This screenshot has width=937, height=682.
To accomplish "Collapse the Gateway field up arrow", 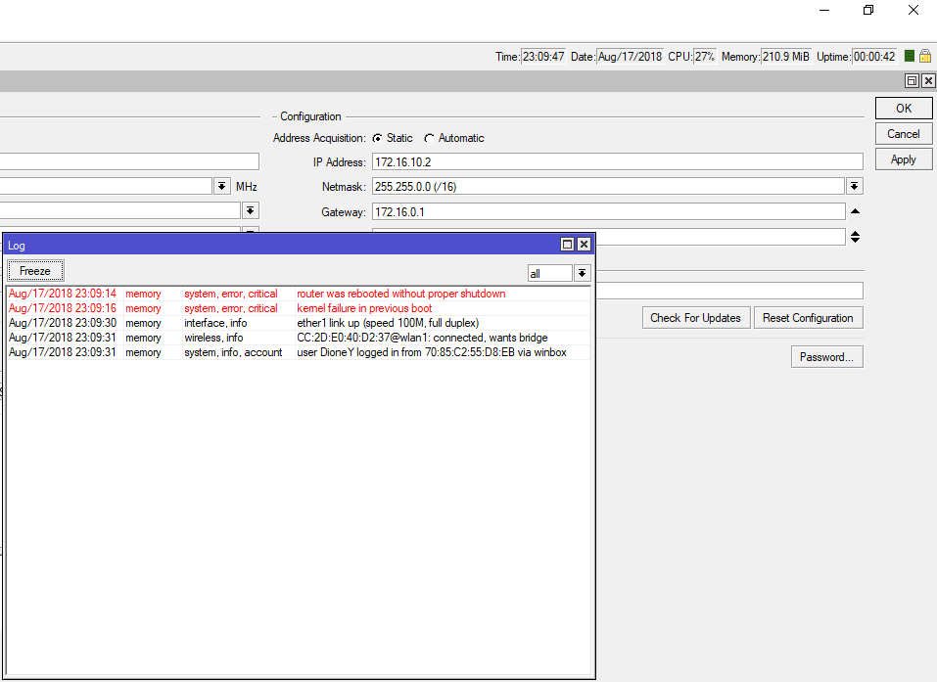I will pyautogui.click(x=855, y=211).
